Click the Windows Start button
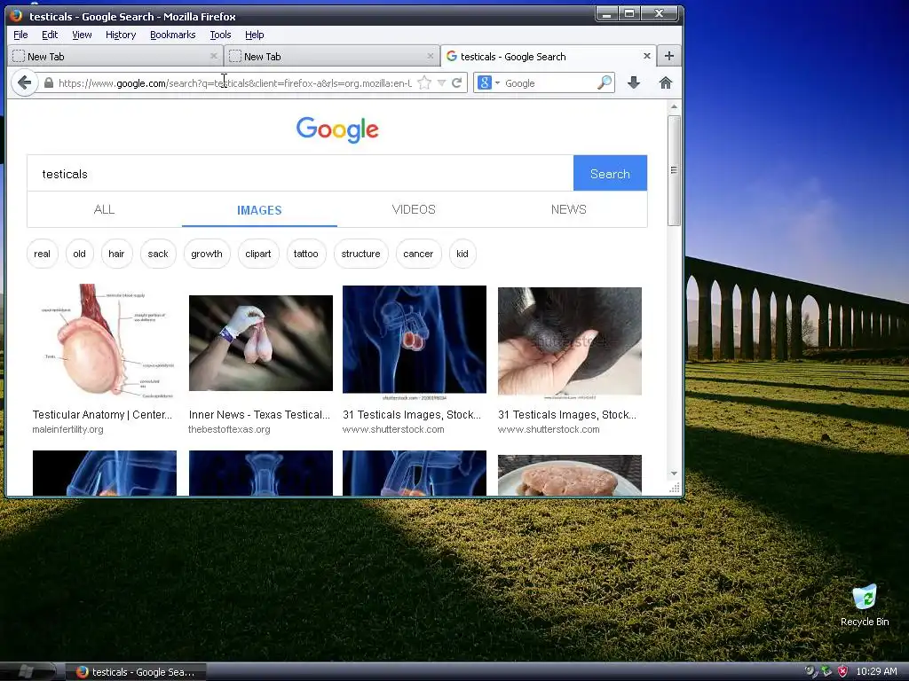This screenshot has width=909, height=681. (x=27, y=671)
